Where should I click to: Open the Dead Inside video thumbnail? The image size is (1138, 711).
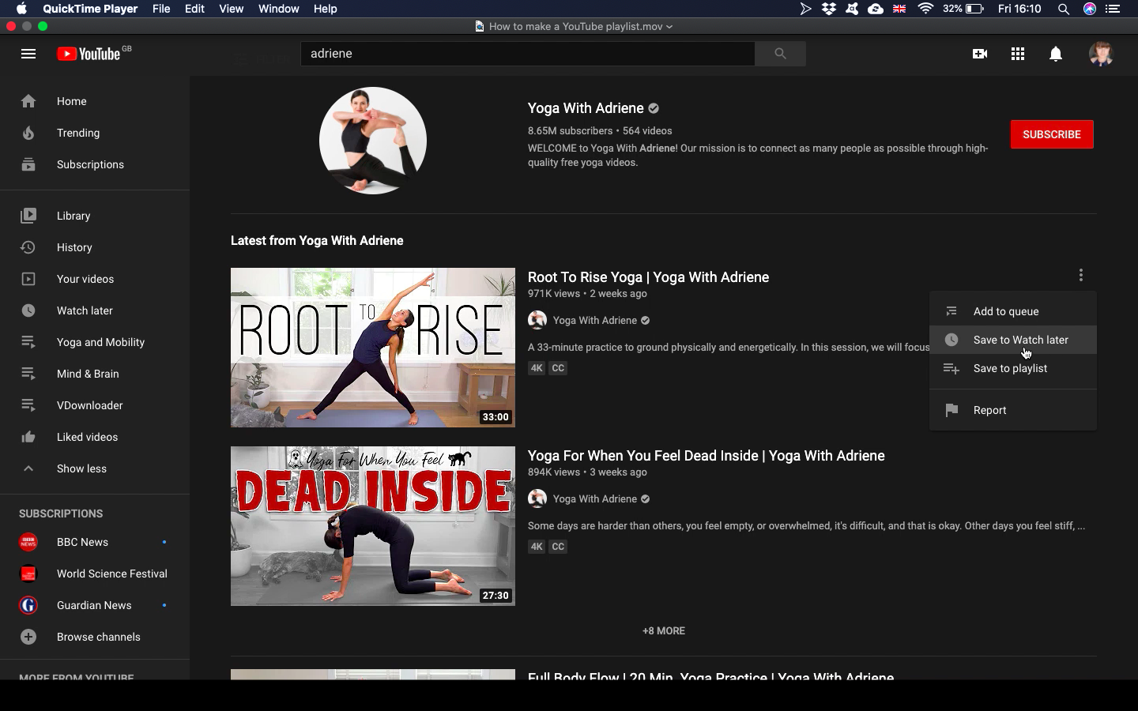(x=373, y=526)
